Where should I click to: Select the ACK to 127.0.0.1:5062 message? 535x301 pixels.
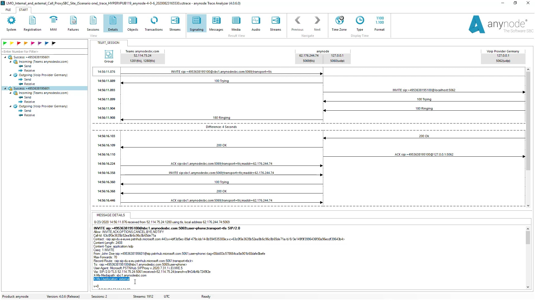click(x=424, y=154)
